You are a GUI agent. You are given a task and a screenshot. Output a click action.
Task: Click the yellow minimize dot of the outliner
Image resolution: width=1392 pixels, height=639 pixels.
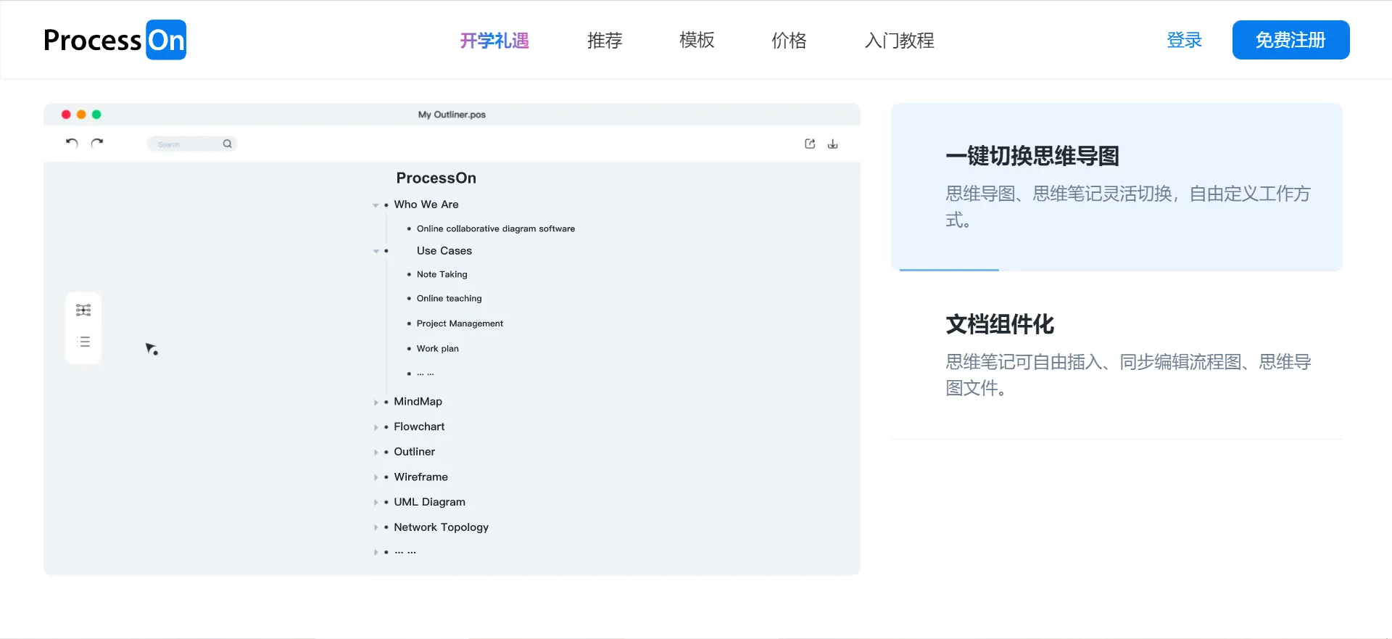[x=81, y=115]
